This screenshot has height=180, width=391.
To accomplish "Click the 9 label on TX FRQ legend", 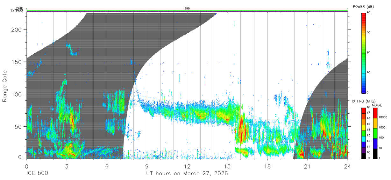I will coord(368,158).
